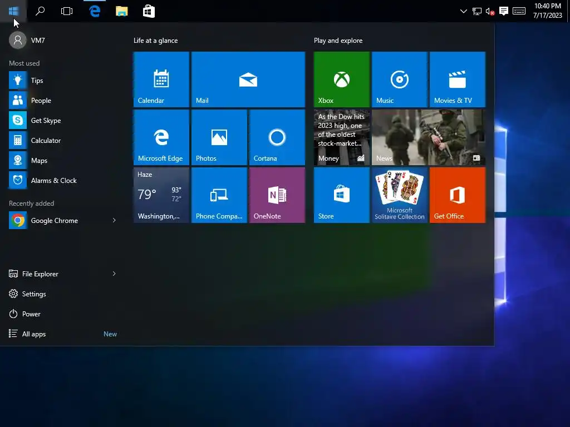
Task: Open Alarms & Clock app
Action: (x=62, y=180)
